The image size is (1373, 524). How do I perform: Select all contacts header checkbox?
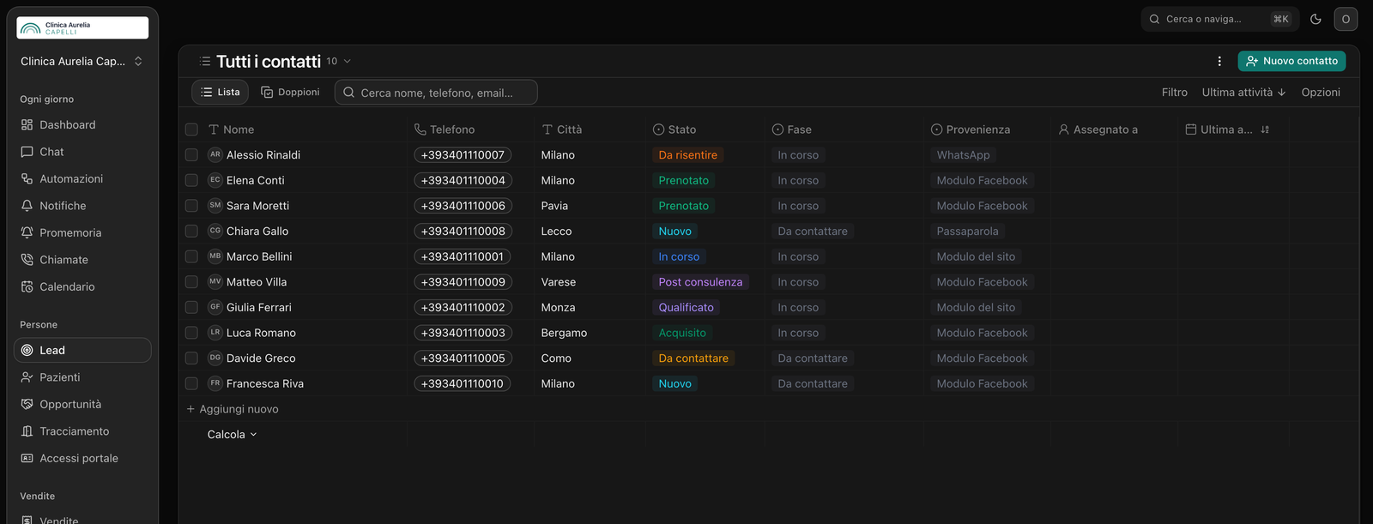click(191, 129)
